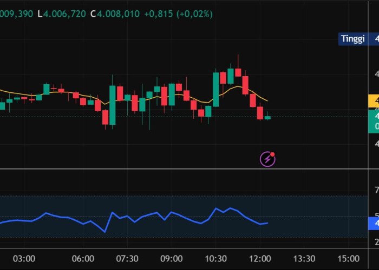Click the +0,815 price change value
379x270 pixels.
[159, 13]
